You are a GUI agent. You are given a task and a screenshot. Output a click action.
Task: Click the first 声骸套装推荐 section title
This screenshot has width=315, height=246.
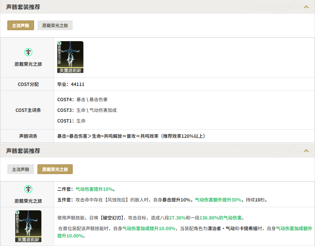pyautogui.click(x=23, y=7)
